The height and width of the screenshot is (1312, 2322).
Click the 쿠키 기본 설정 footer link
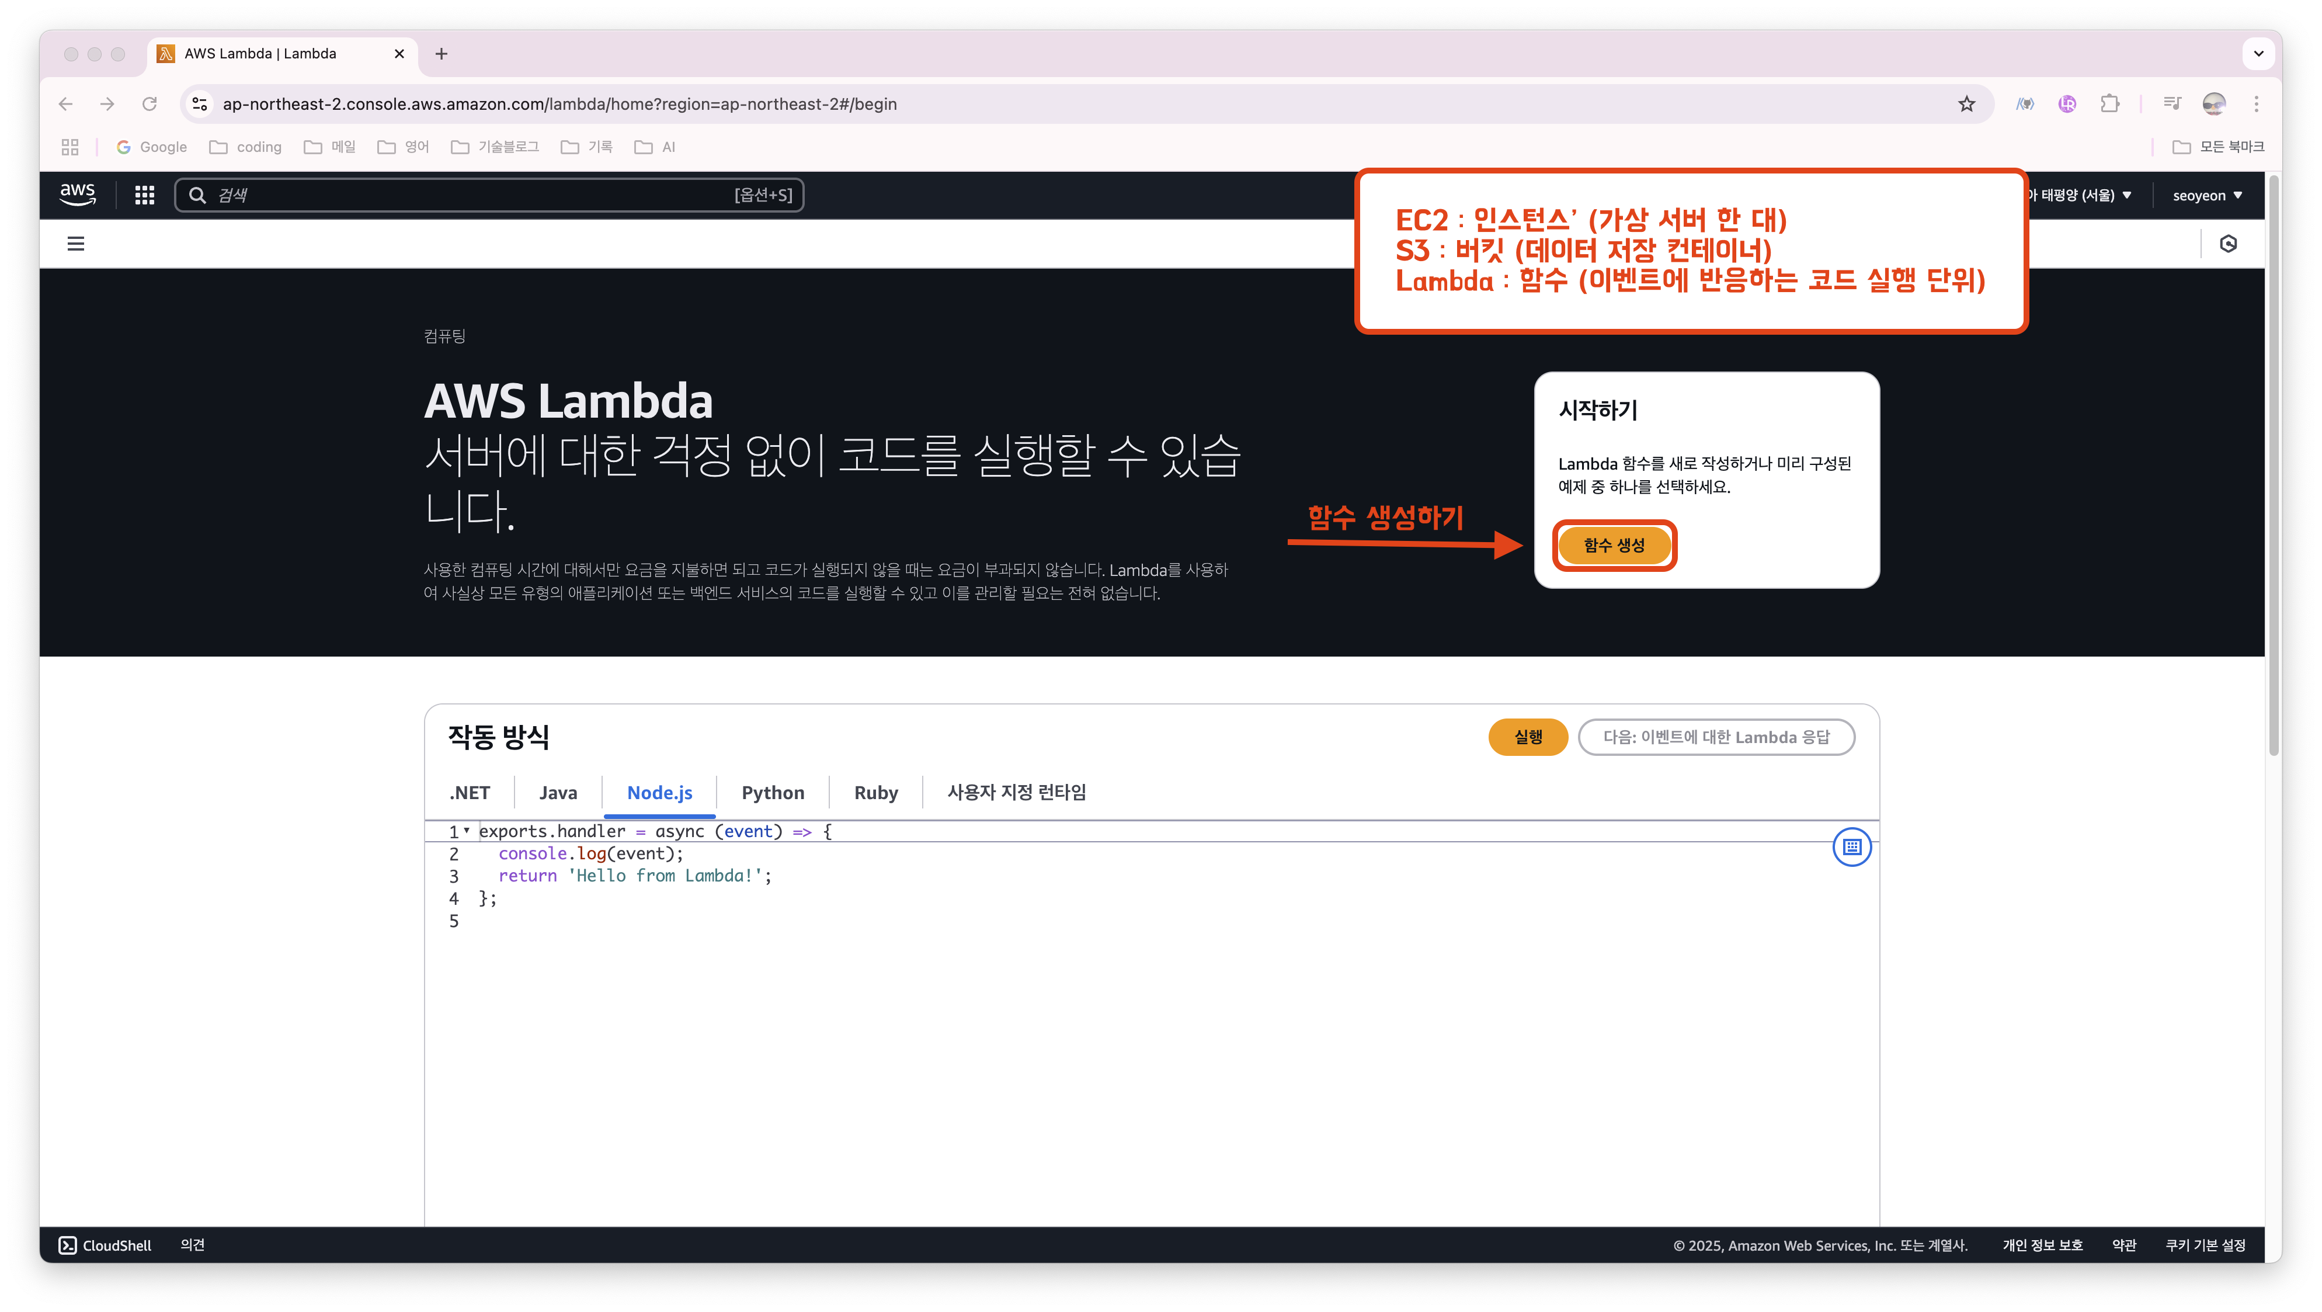coord(2205,1245)
